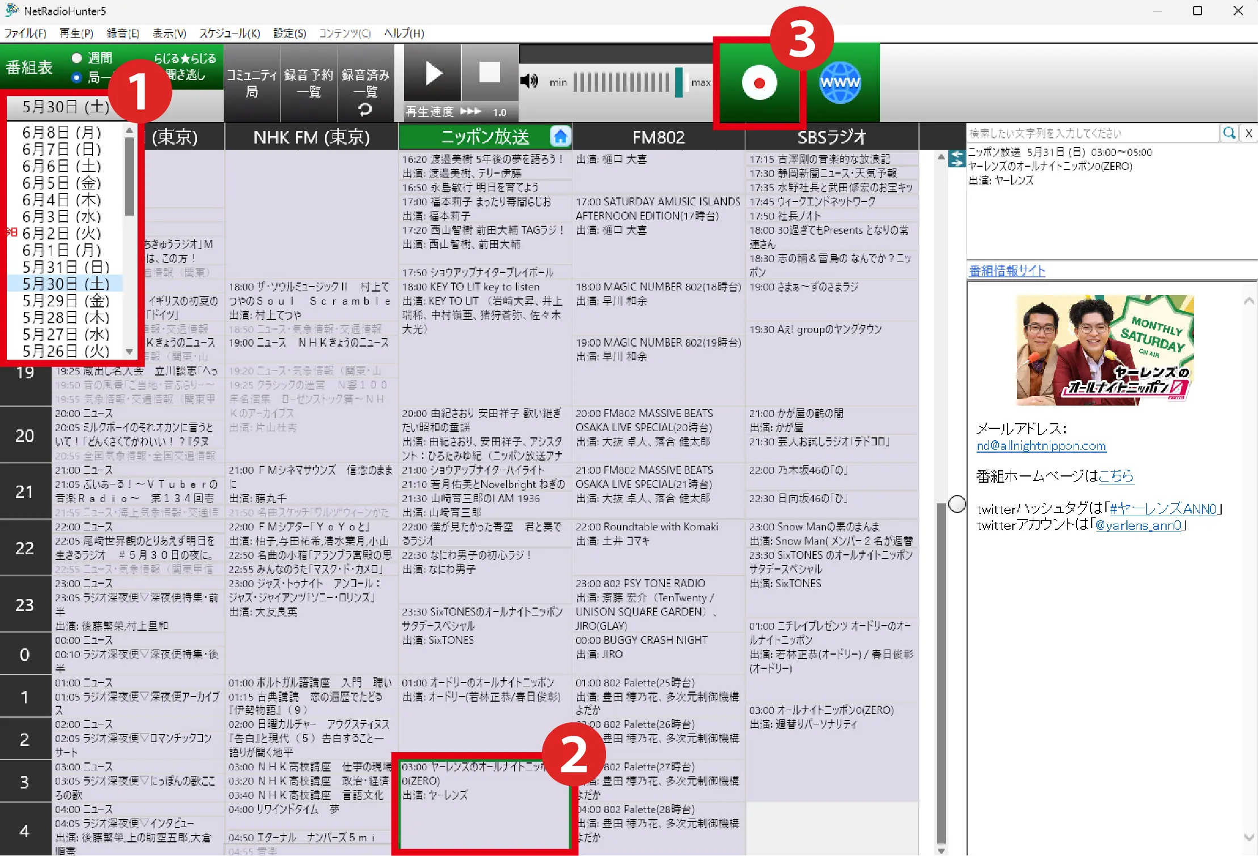
Task: Open the 表示(V) menu
Action: pyautogui.click(x=170, y=33)
